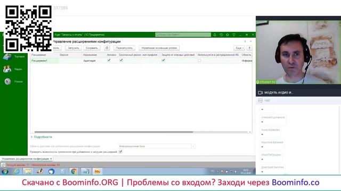Open the history clock icon in title bar
341x191 pixels.
[x=221, y=34]
